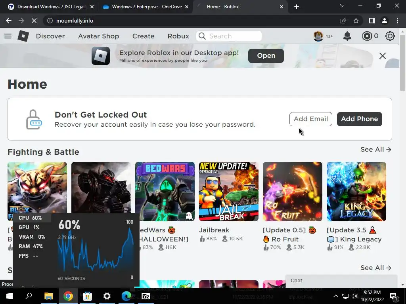Click the 13+ age label
This screenshot has height=304, width=406.
click(x=329, y=36)
